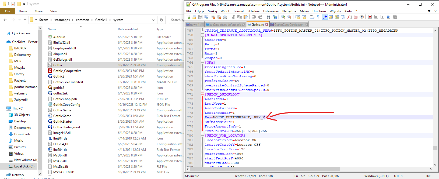This screenshot has height=179, width=439.
Task: Open the Wtyczki menu
Action: point(335,11)
